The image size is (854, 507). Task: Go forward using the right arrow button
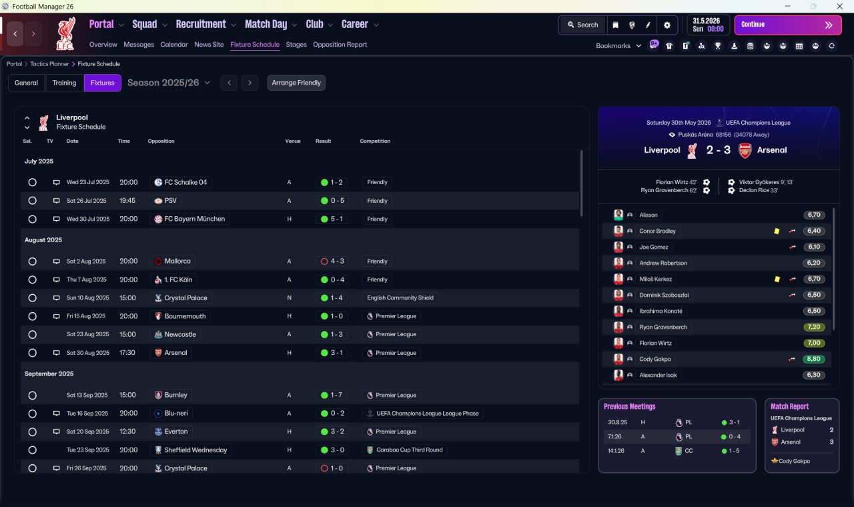pos(33,33)
